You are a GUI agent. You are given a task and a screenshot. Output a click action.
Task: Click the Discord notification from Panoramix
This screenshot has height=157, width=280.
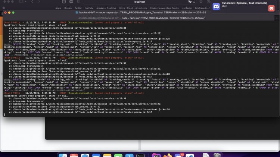[244, 7]
